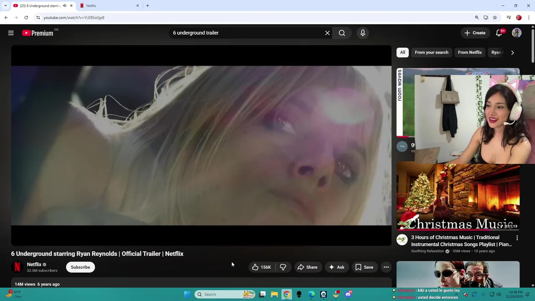The height and width of the screenshot is (301, 535).
Task: Open Microsoft Edge from taskbar
Action: pos(311,294)
